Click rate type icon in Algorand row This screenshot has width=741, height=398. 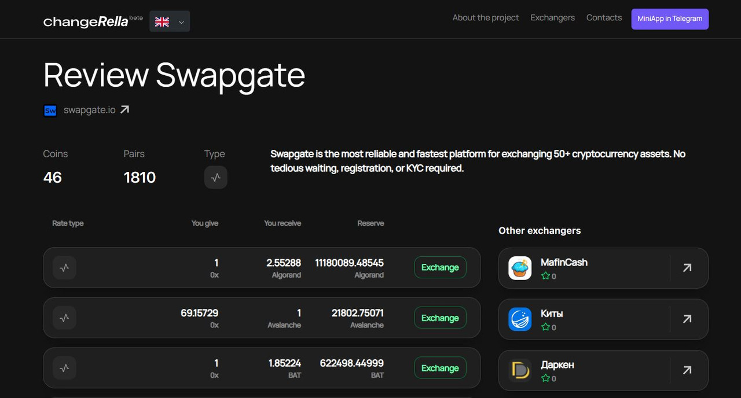click(64, 268)
